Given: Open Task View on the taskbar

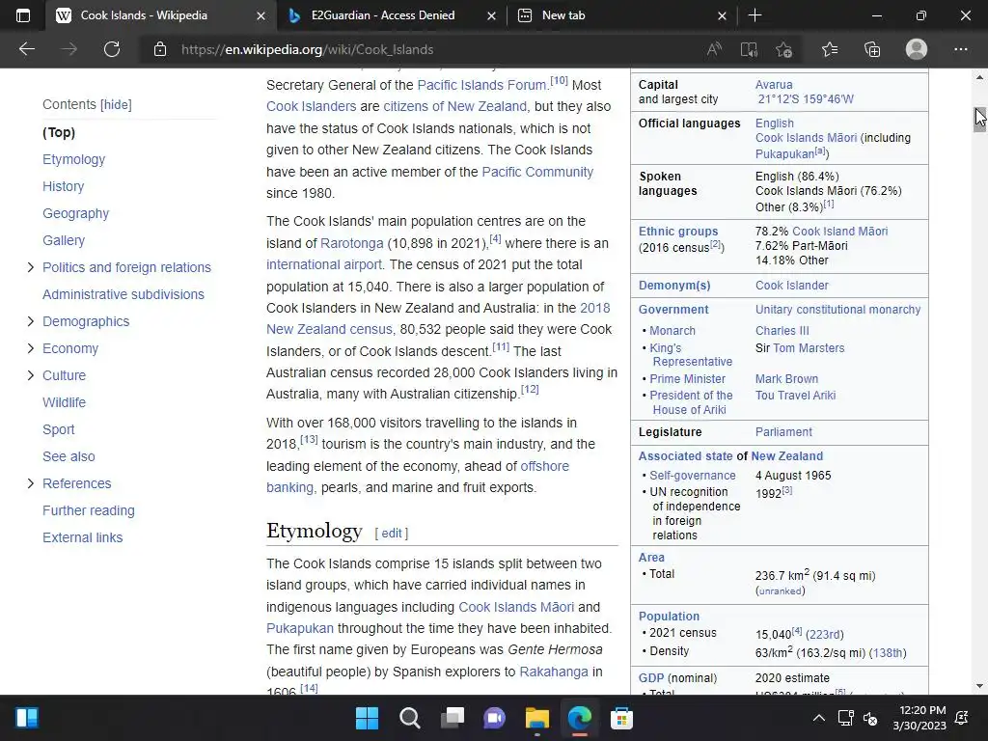Looking at the screenshot, I should point(452,718).
